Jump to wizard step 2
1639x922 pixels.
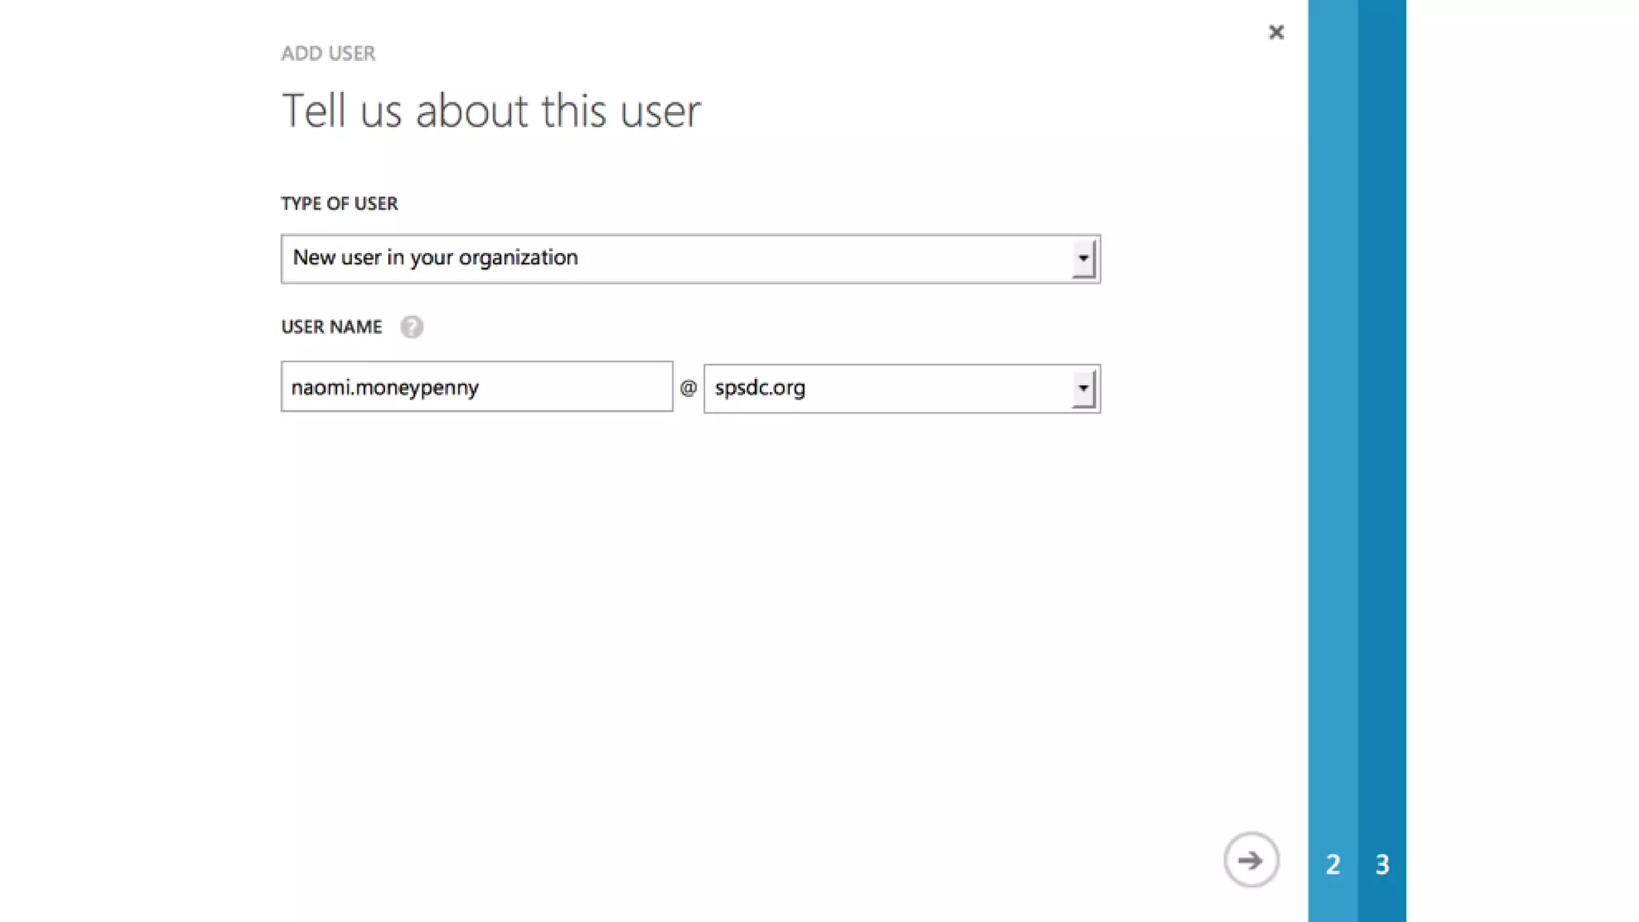point(1332,864)
